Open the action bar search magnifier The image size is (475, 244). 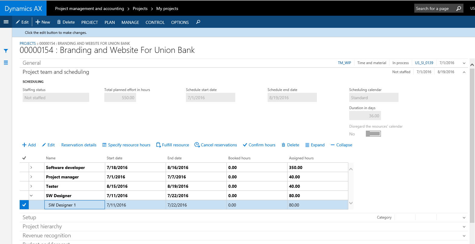tap(198, 22)
